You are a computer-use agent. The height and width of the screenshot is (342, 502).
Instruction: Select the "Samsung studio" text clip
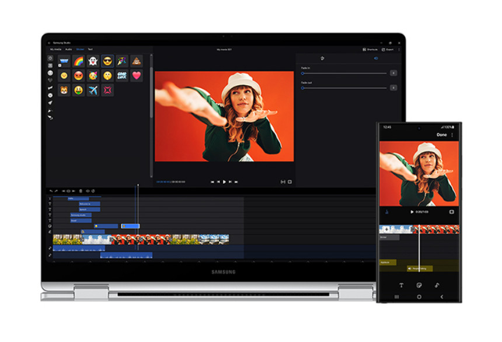coord(81,215)
